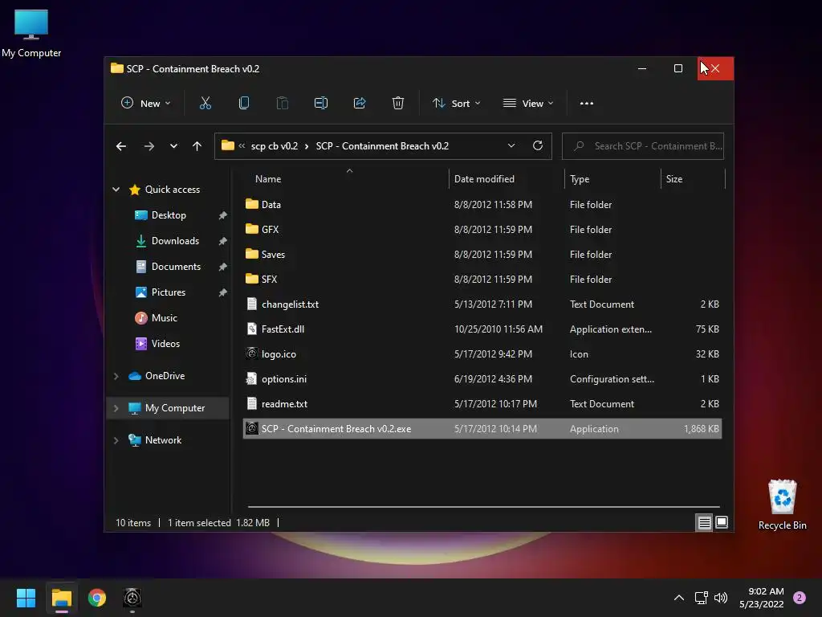Screen dimensions: 822x617
Task: Open the See more ellipsis menu
Action: tap(587, 104)
